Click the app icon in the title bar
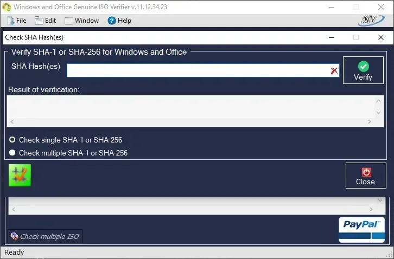 pos(7,7)
